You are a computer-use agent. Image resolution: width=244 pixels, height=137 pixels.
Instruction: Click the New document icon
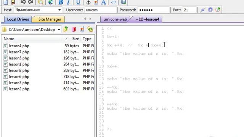click(x=6, y=2)
